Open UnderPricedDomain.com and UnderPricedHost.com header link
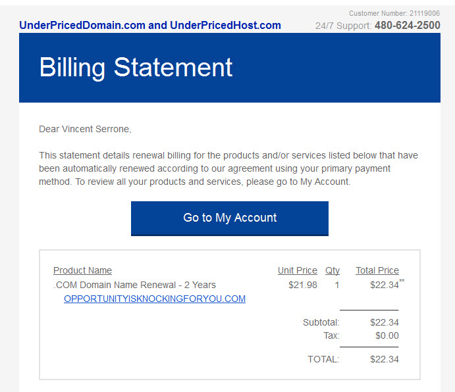455x392 pixels. coord(150,25)
